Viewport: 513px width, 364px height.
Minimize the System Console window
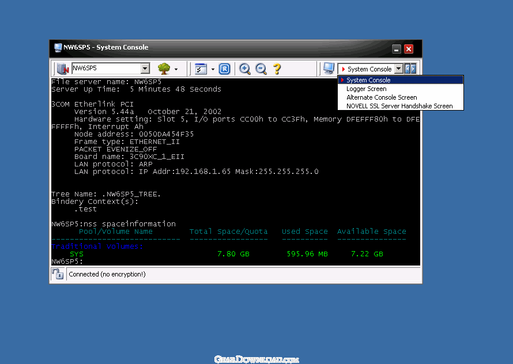[396, 49]
